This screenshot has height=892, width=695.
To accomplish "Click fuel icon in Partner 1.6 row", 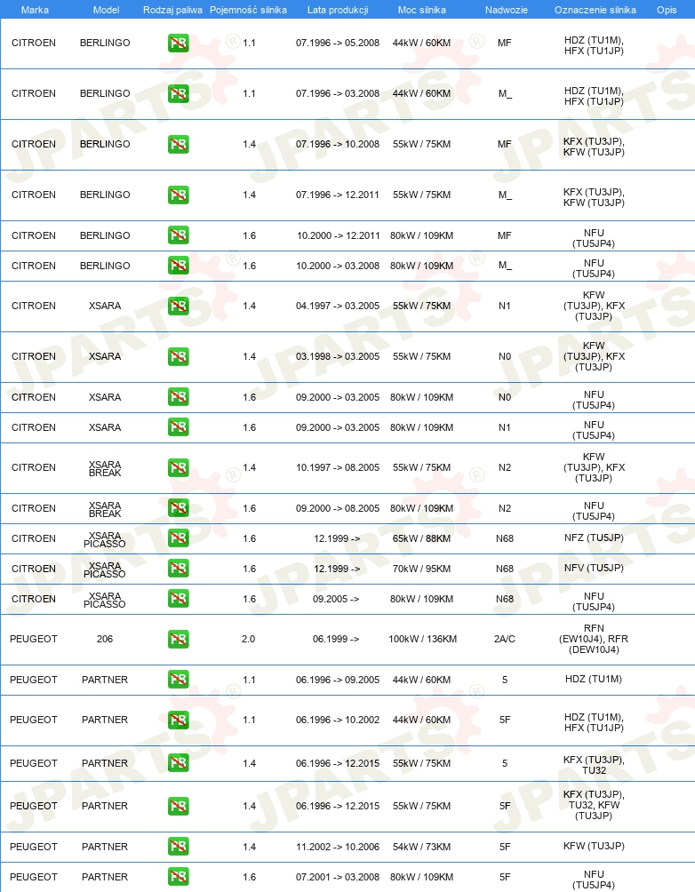I will 178,877.
